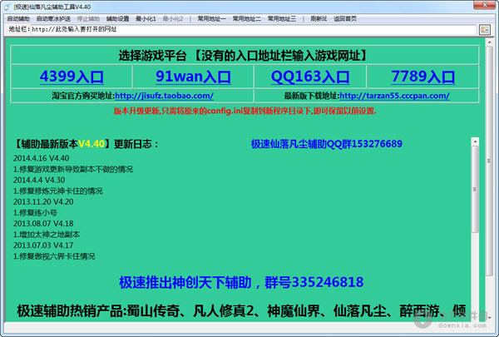Click the 2014.4.16 V4.40 log entry

click(x=41, y=158)
